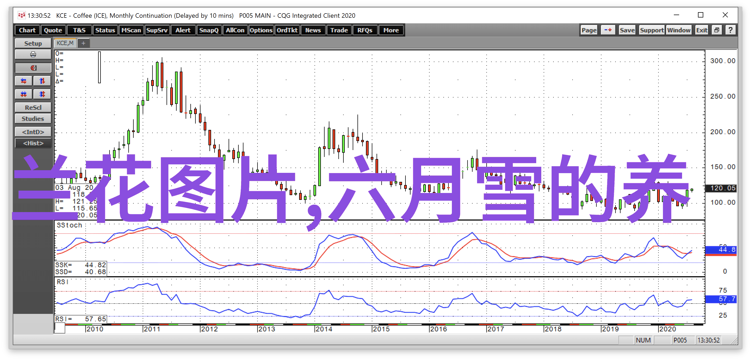
Task: Toggle the <IntD> button
Action: [33, 132]
